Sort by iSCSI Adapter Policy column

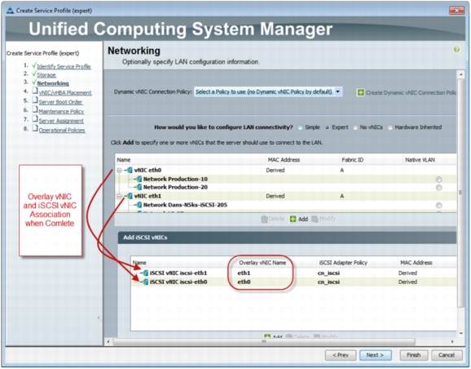point(357,263)
